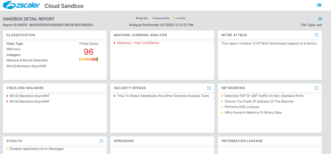Viewport: 331px width, 154px height.
Task: Select Checks The Public IP Address item
Action: coord(259,101)
